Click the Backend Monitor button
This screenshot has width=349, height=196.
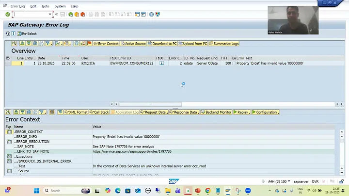tap(216, 112)
